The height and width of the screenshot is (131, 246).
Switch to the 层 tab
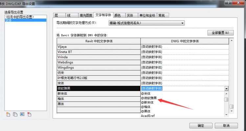(x=59, y=15)
